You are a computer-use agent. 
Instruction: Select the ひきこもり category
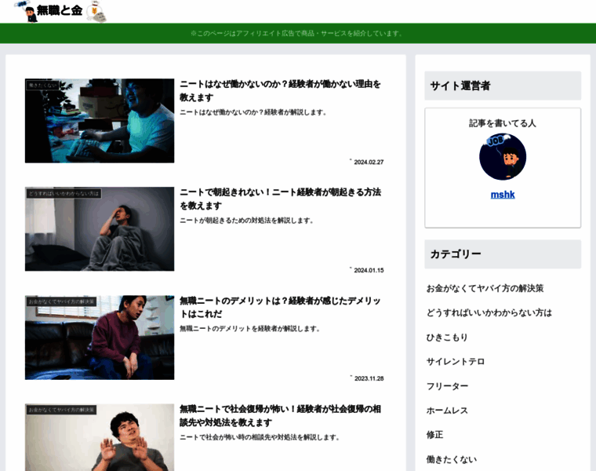pos(447,337)
